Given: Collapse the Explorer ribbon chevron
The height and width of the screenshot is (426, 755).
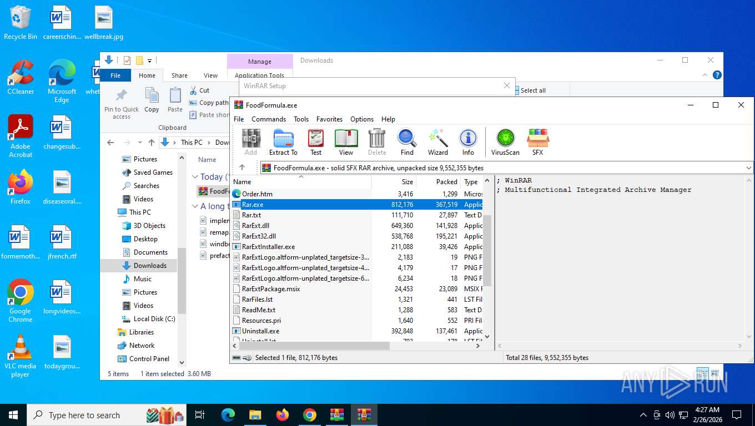Looking at the screenshot, I should coord(706,75).
